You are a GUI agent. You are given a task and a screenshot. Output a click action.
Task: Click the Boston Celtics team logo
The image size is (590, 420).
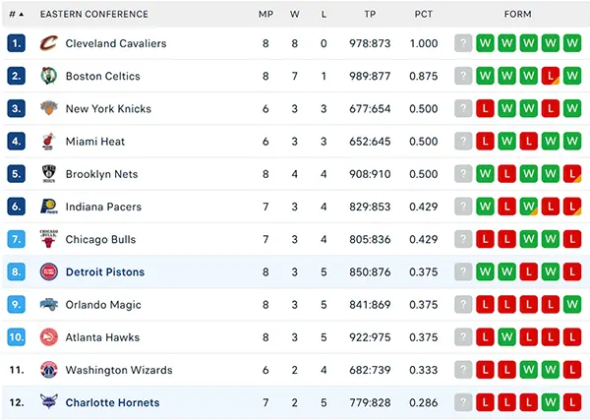[x=49, y=76]
